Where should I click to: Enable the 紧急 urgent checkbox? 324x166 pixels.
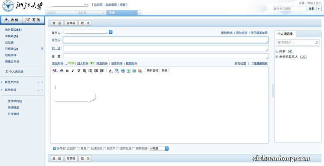click(78, 148)
